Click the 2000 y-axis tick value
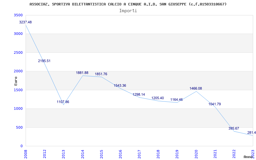Screen dimensions: 256x160 19,71
